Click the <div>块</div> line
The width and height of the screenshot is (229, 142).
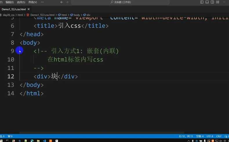[56, 77]
